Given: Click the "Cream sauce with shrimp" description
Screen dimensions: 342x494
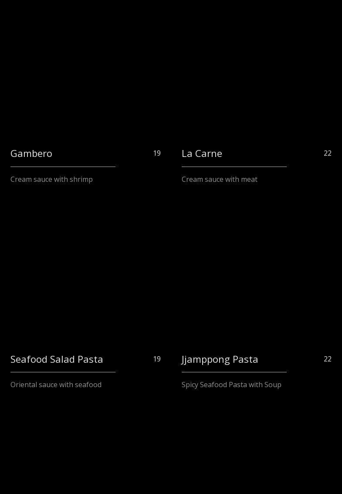Looking at the screenshot, I should 51,179.
